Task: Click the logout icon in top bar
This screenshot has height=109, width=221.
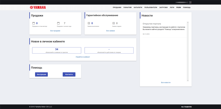Action: point(190,2)
